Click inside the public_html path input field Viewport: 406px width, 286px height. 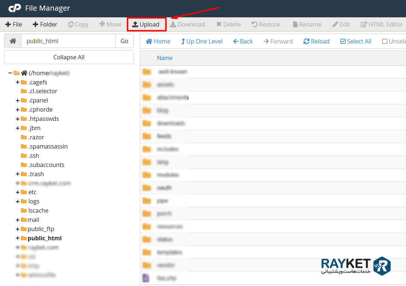(68, 41)
